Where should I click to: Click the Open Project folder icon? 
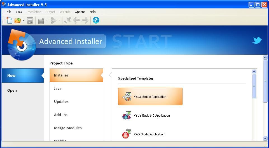coord(18,20)
